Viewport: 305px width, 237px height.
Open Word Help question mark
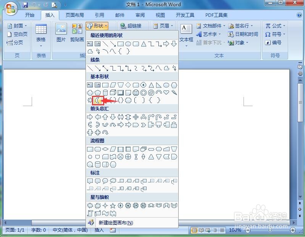pyautogui.click(x=299, y=15)
